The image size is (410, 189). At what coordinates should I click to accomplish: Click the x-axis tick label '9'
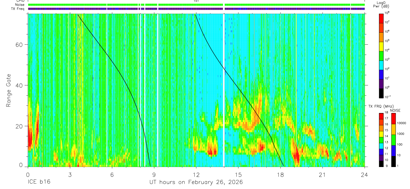[154, 175]
